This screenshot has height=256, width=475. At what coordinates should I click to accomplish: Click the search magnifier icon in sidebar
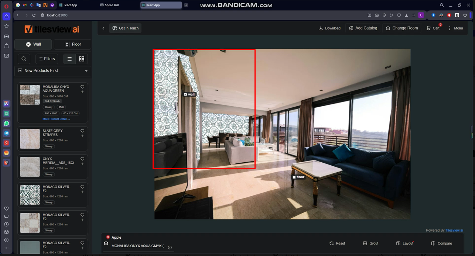point(24,59)
